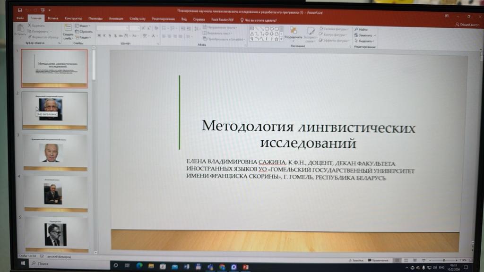Click the zoom slider in status bar
Image resolution: width=484 pixels, height=272 pixels.
click(443, 260)
